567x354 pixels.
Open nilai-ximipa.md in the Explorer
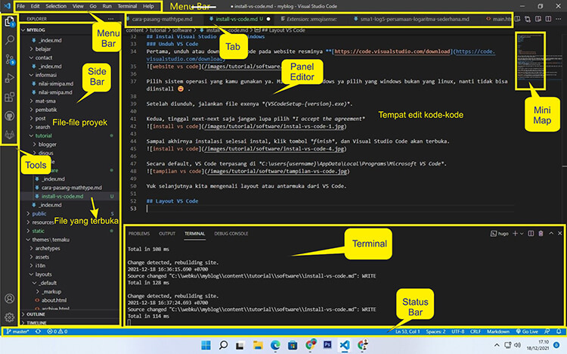tap(56, 84)
